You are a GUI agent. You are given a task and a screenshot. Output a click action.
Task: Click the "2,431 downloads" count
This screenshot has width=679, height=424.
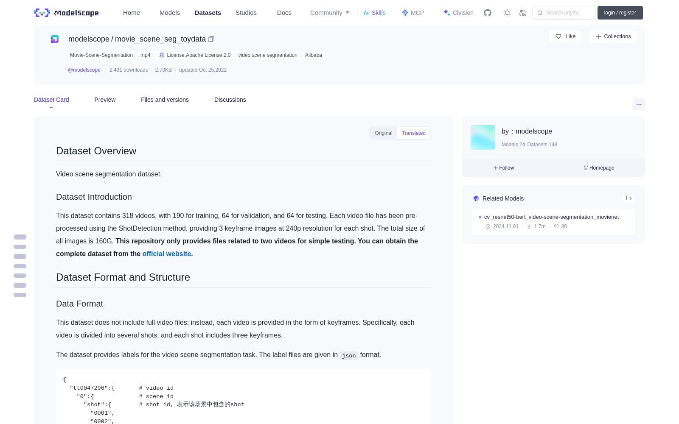129,70
